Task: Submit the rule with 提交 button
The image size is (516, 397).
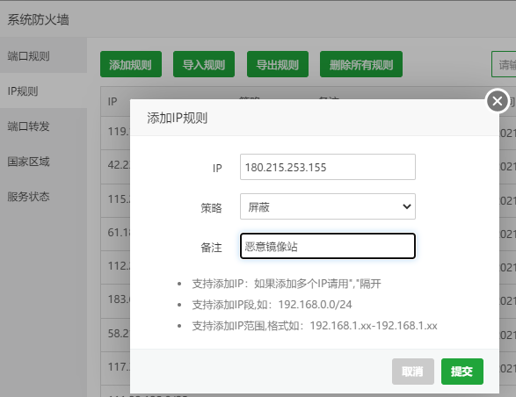Action: coord(462,372)
